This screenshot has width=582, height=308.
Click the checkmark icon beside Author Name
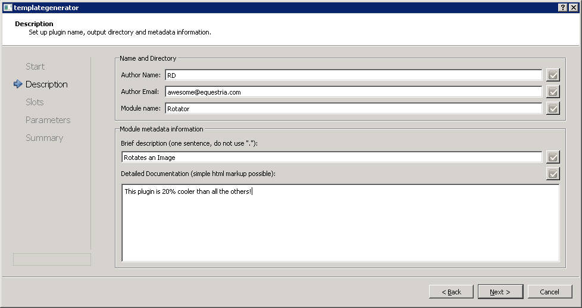pyautogui.click(x=553, y=75)
